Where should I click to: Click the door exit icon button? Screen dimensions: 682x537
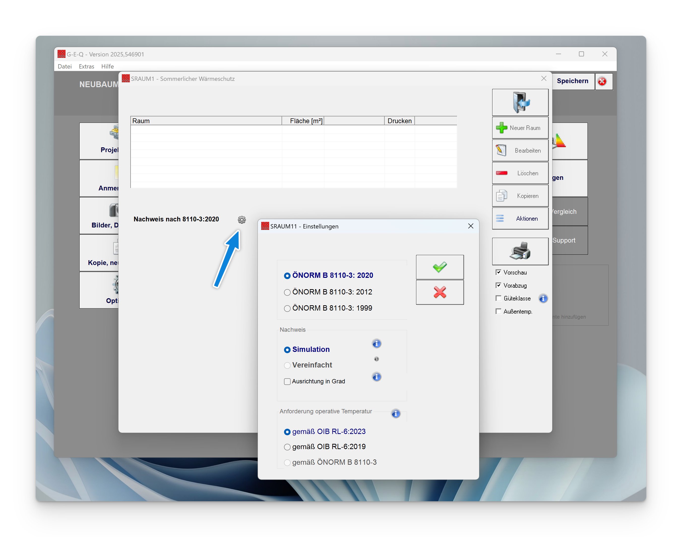point(520,102)
